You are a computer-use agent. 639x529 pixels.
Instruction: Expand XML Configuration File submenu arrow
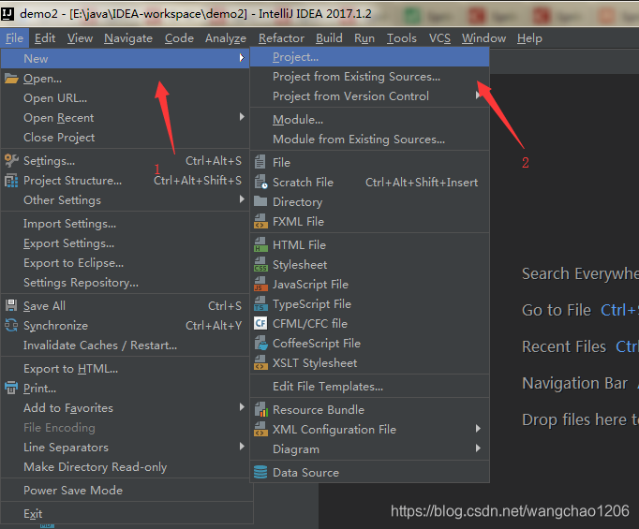click(x=478, y=429)
